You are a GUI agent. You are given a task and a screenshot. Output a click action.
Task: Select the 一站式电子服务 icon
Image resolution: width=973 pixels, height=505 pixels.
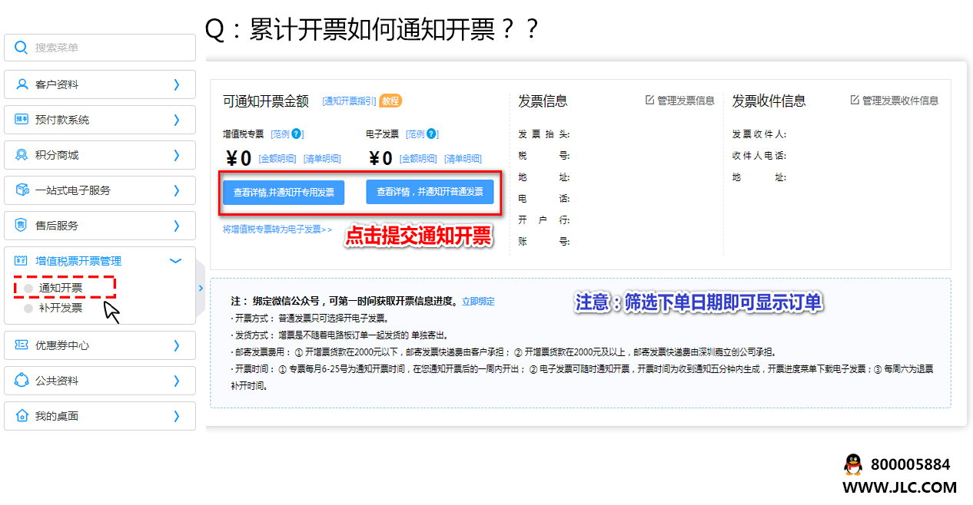pyautogui.click(x=22, y=190)
